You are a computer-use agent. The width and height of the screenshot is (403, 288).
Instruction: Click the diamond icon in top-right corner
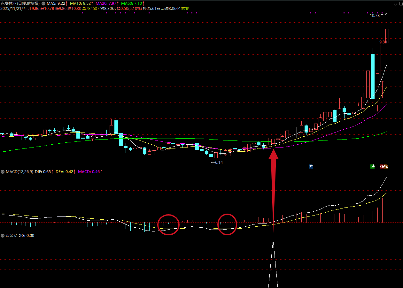[395, 3]
